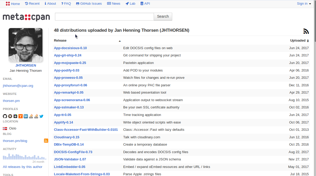Open the thorsen.pm website link
Screen dimensions: 316x176
11,101
